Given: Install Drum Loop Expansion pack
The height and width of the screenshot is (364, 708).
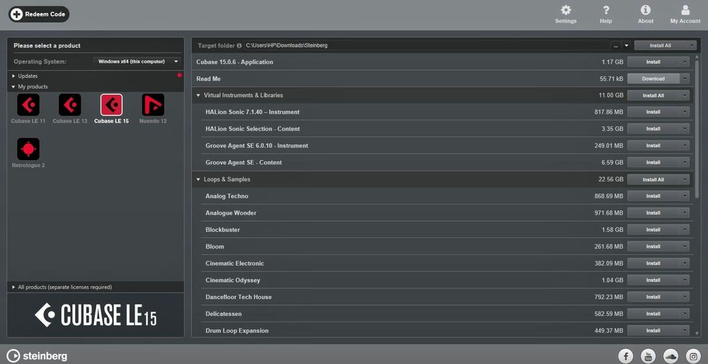Looking at the screenshot, I should tap(653, 331).
